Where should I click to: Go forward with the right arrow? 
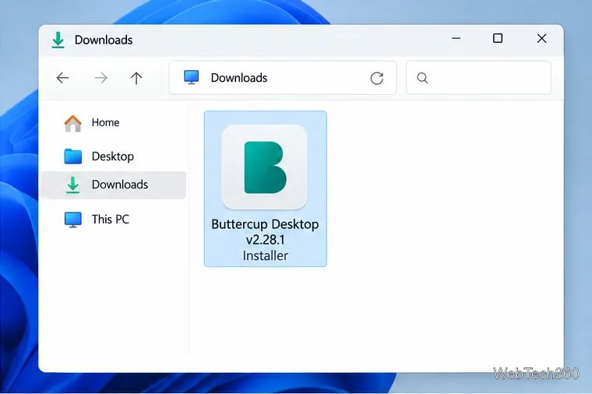(x=100, y=78)
